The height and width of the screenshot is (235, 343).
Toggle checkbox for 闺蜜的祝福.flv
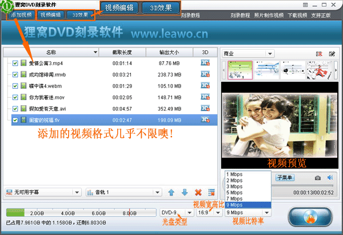(x=15, y=120)
